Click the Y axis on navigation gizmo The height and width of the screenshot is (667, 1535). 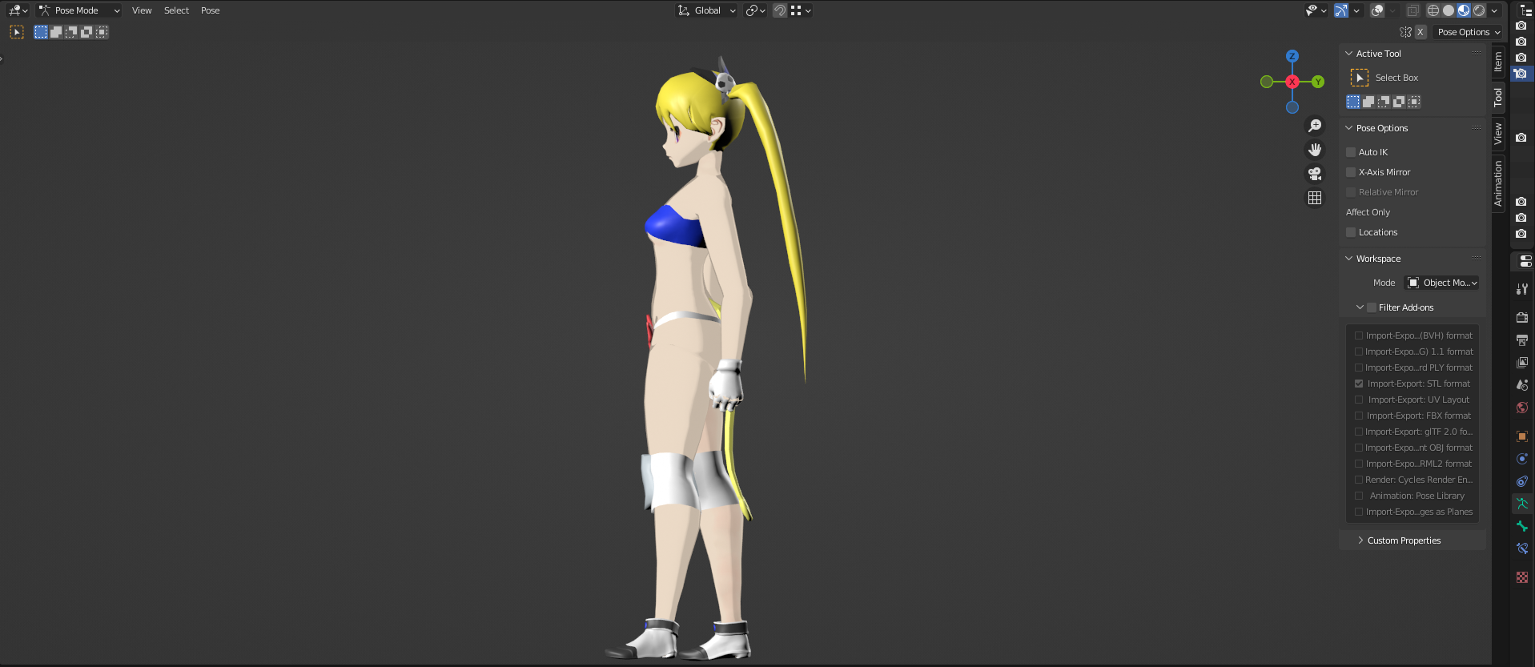click(x=1318, y=82)
